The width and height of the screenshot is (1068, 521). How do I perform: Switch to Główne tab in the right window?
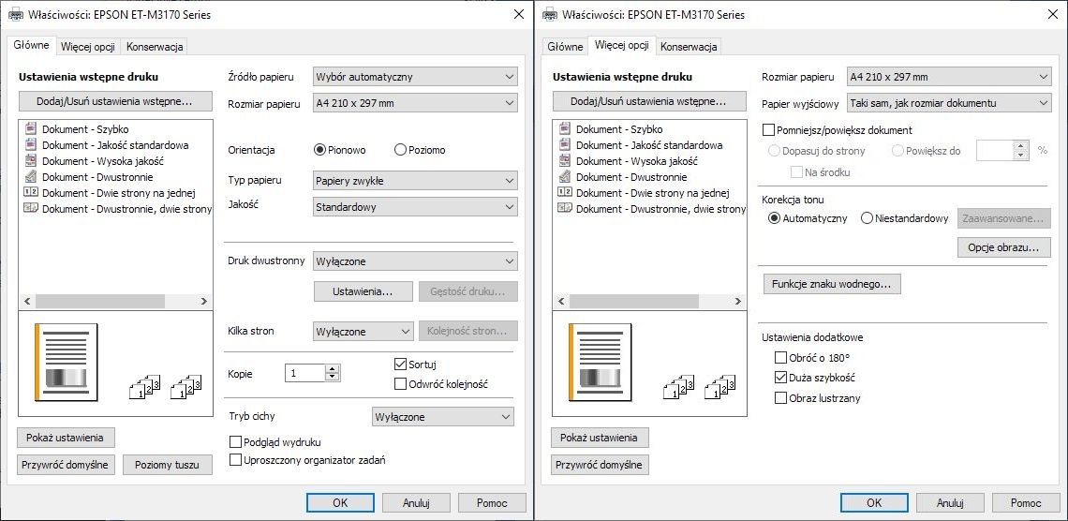point(565,47)
